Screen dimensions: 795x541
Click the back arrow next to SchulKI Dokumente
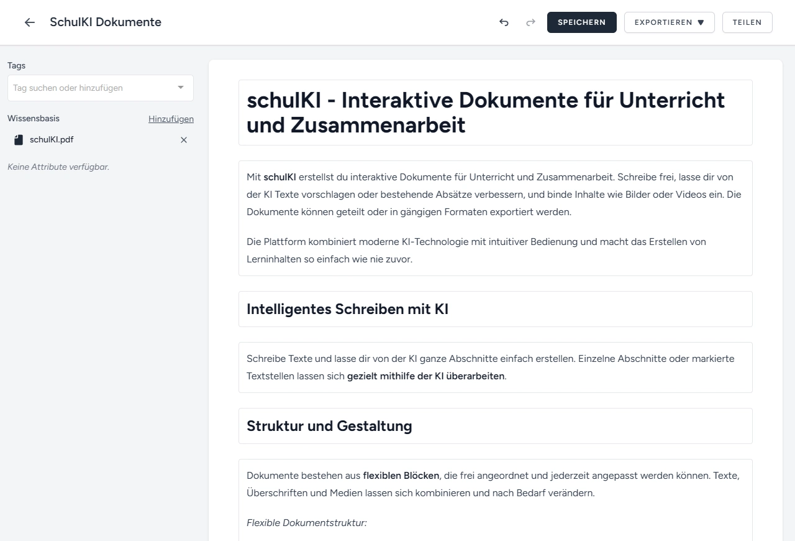(29, 22)
